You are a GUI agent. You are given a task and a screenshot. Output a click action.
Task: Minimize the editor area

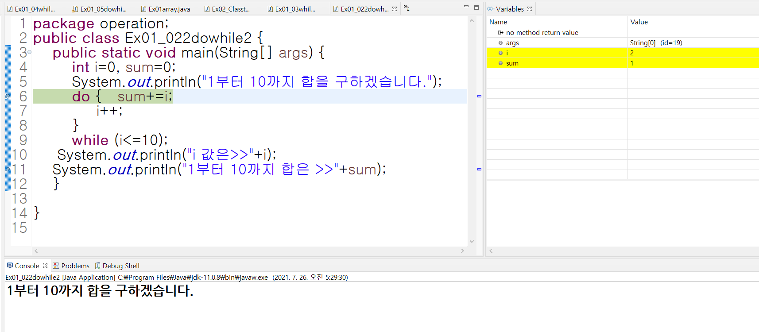click(466, 7)
